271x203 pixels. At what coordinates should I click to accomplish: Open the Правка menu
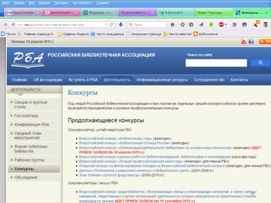[19, 3]
